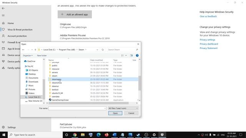Click the Up one level arrow in dialog

pyautogui.click(x=35, y=50)
